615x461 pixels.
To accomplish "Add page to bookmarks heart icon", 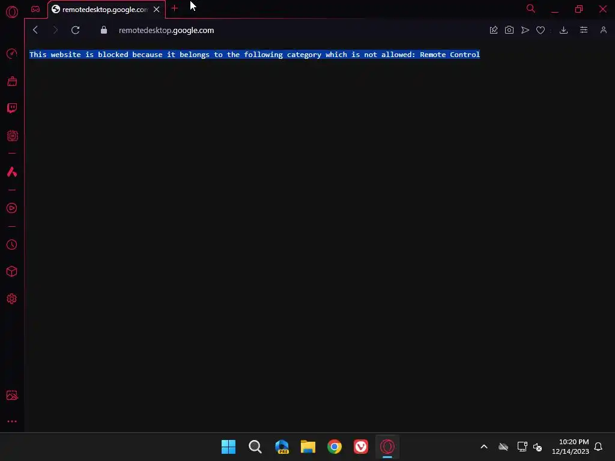I will pyautogui.click(x=541, y=30).
